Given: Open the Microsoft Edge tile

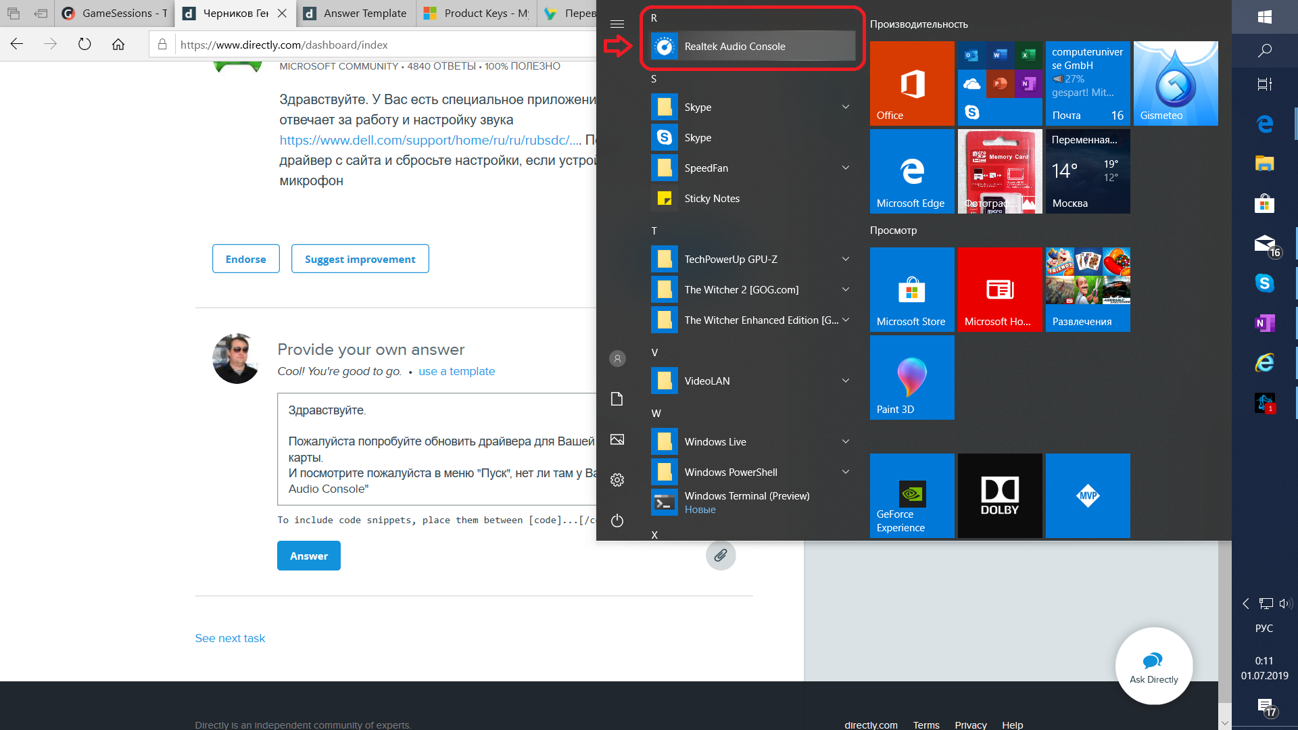Looking at the screenshot, I should tap(912, 171).
